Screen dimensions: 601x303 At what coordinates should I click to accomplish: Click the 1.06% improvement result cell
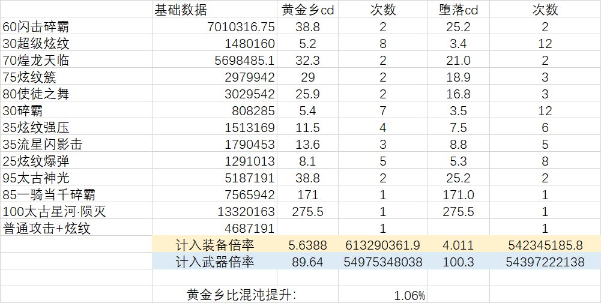coord(382,295)
